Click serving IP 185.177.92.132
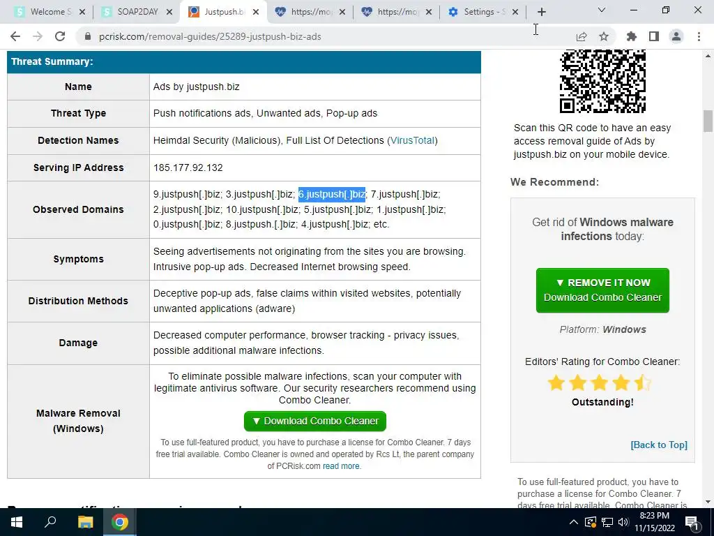Viewport: 714px width, 536px height. tap(188, 167)
